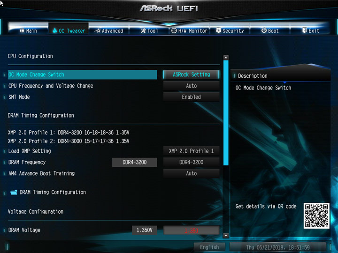Go to the Tool tab

[x=149, y=31]
